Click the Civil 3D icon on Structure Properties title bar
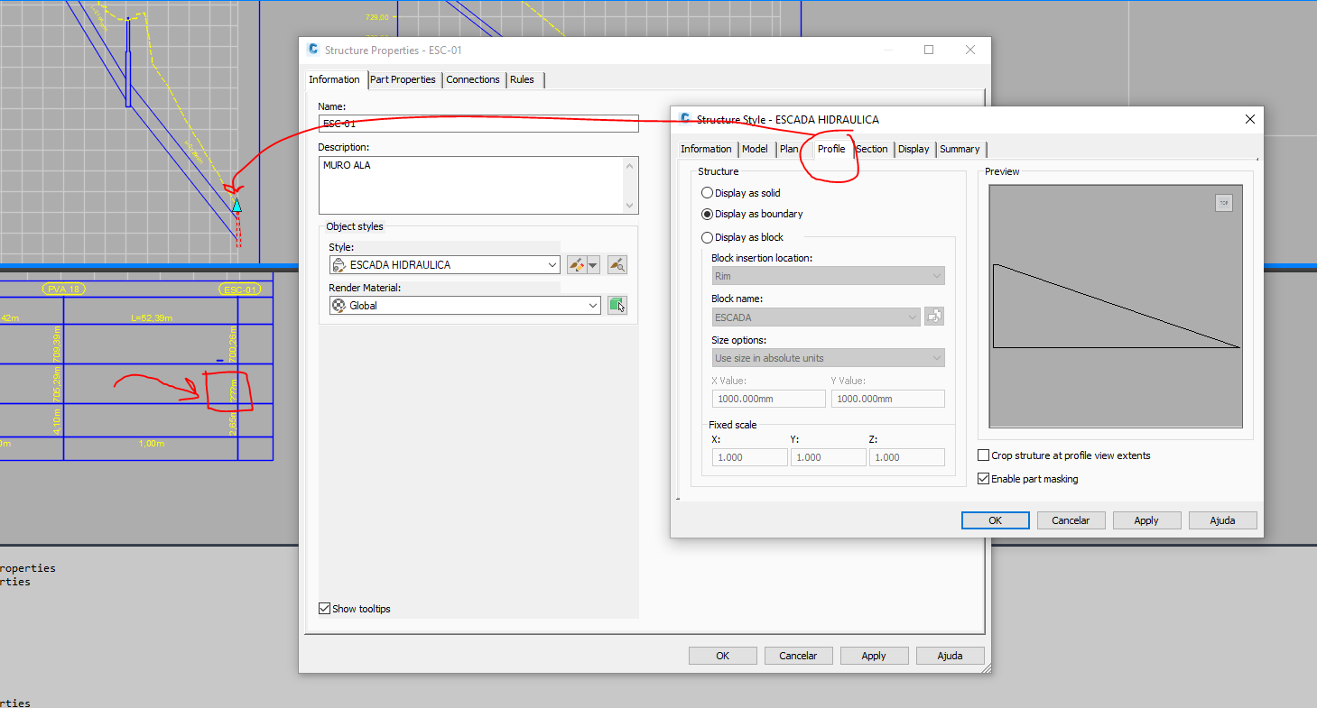 [312, 50]
